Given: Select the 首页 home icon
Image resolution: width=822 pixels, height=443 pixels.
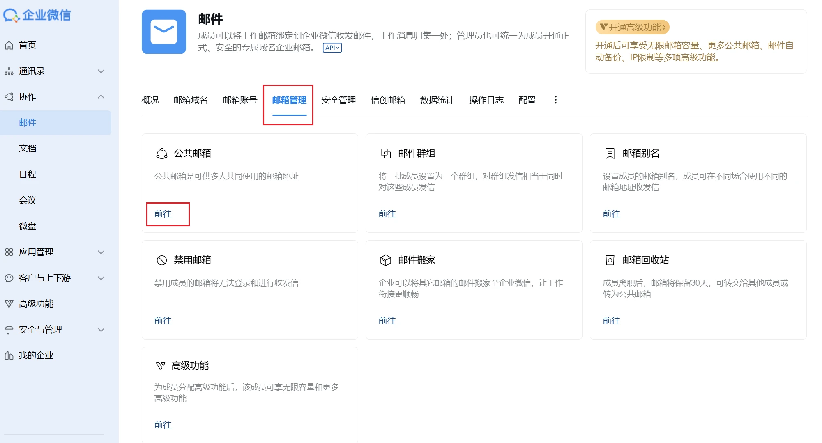Looking at the screenshot, I should click(x=9, y=45).
